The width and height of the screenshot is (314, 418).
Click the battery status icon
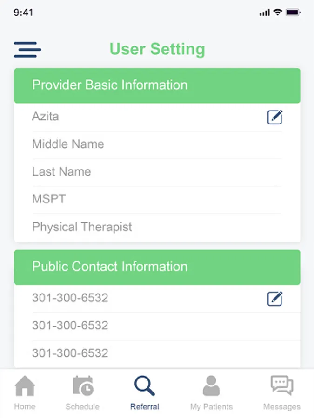pyautogui.click(x=293, y=13)
